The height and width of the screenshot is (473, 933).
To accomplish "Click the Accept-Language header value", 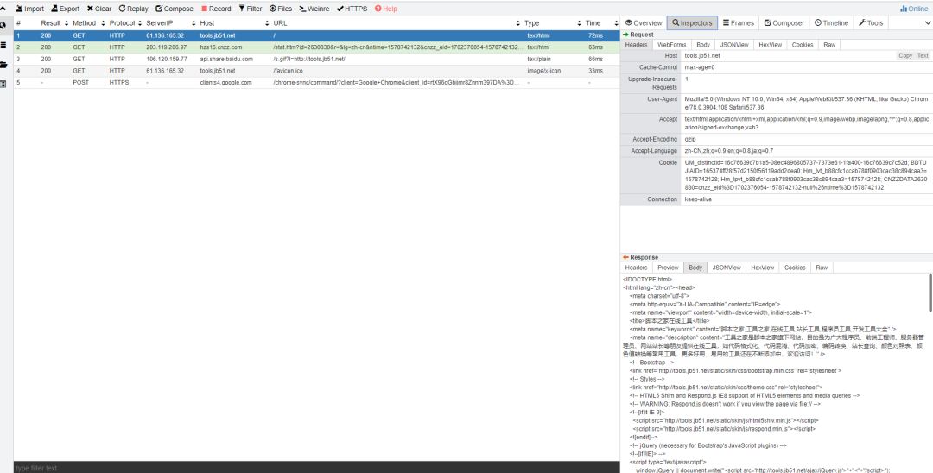I will [729, 151].
